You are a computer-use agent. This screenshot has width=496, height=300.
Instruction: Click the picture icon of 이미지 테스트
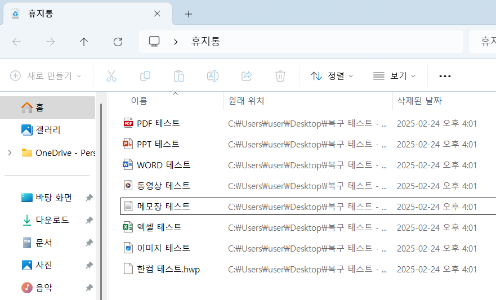click(x=128, y=248)
